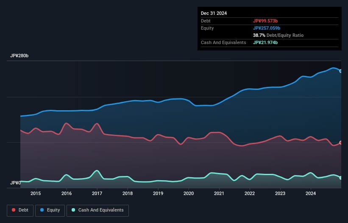Click the teal Cash And Equivalents legend dot

tap(74, 210)
